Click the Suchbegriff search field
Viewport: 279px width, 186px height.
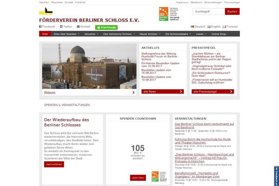(x=208, y=11)
